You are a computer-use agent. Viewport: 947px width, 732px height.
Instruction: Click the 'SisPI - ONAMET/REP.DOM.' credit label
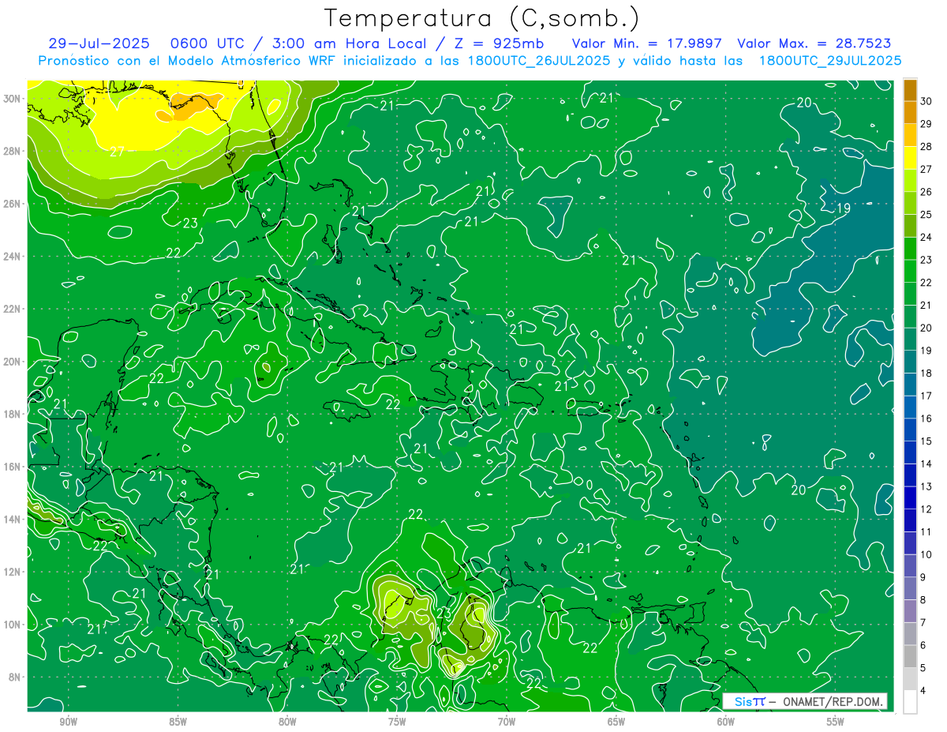pyautogui.click(x=804, y=701)
